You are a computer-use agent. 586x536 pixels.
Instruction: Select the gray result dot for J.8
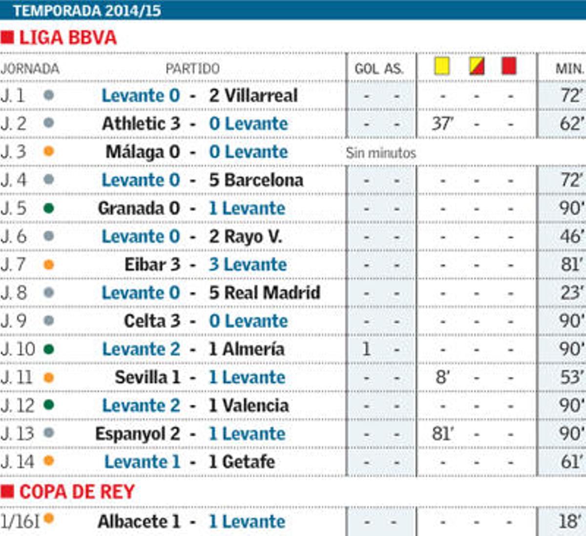[48, 293]
